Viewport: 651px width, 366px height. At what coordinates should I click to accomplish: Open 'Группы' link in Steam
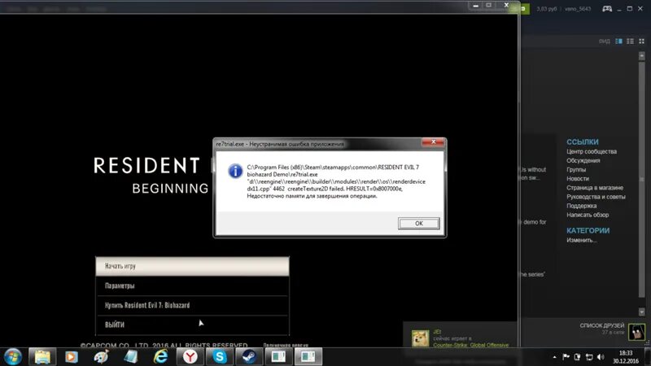pyautogui.click(x=576, y=170)
